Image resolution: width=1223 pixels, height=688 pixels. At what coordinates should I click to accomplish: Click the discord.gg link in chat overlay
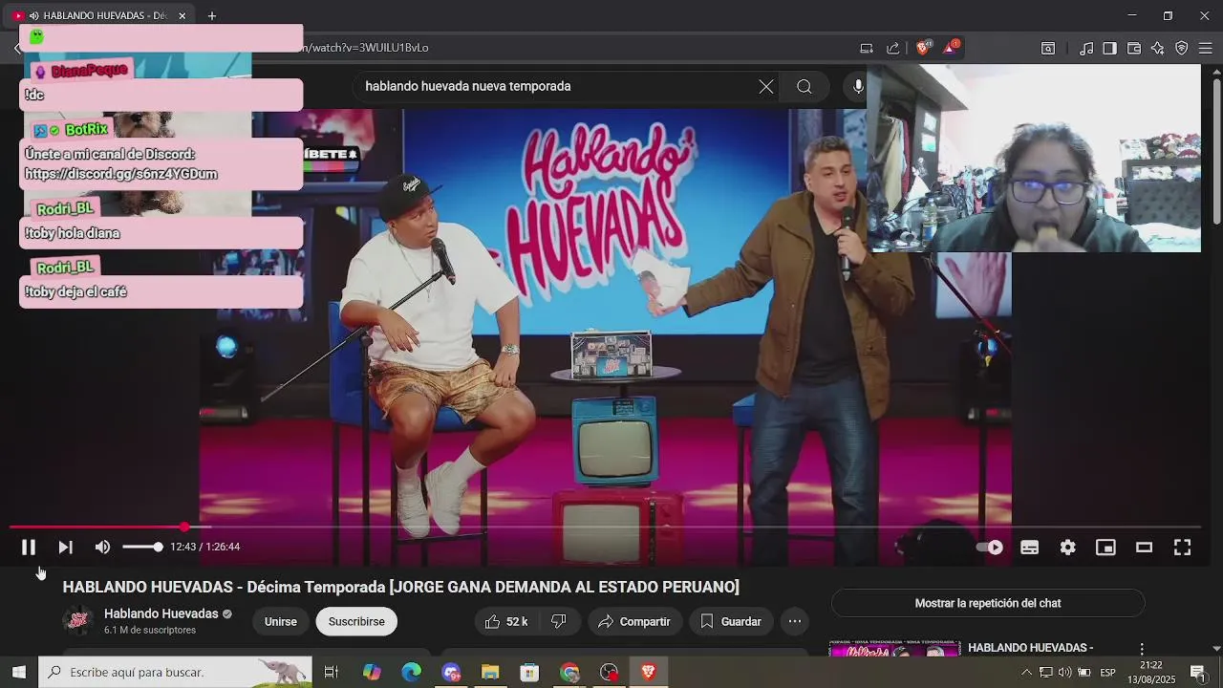tap(120, 174)
